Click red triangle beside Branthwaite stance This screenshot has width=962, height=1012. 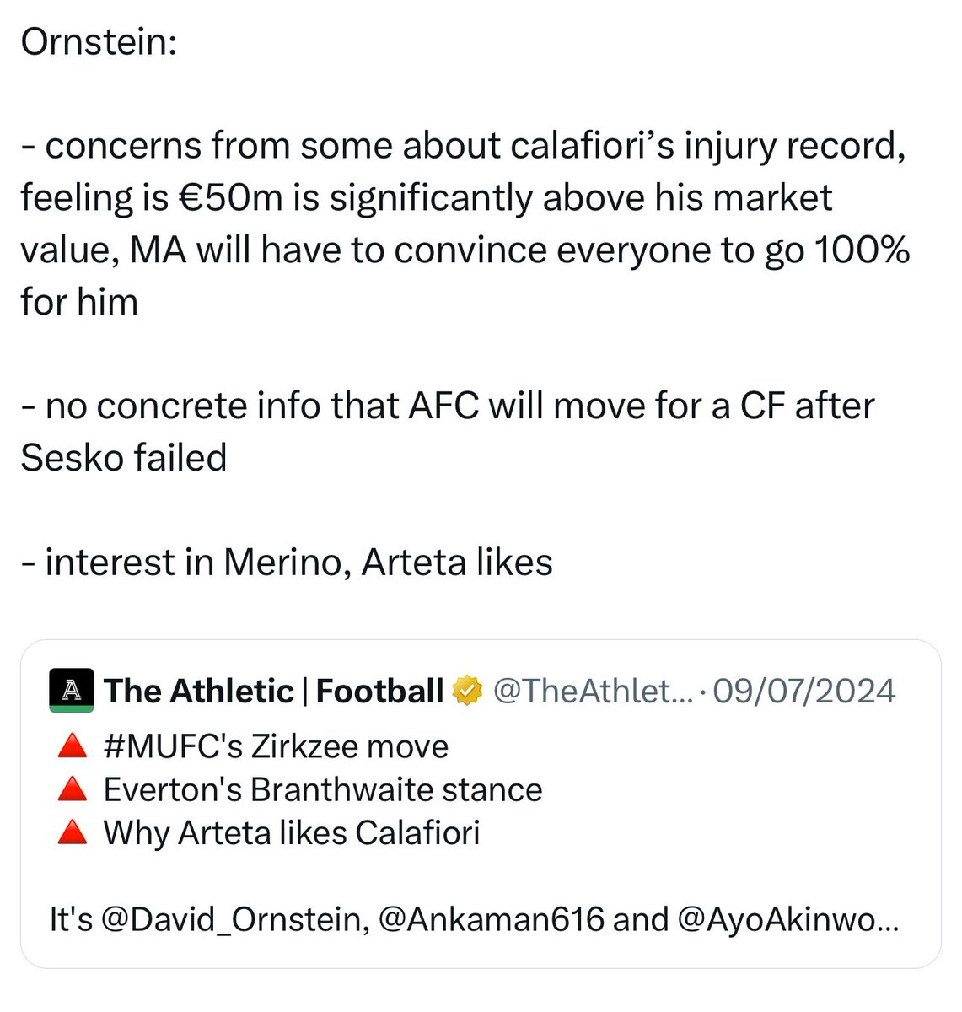[x=72, y=789]
